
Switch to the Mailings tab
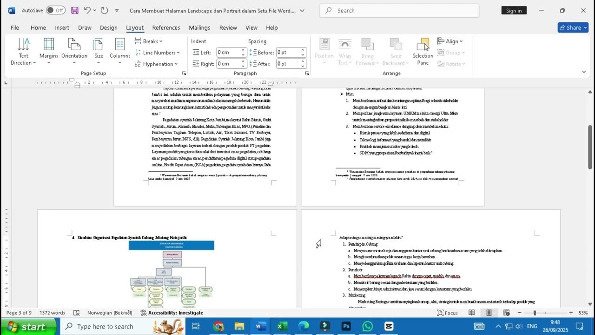pyautogui.click(x=199, y=27)
